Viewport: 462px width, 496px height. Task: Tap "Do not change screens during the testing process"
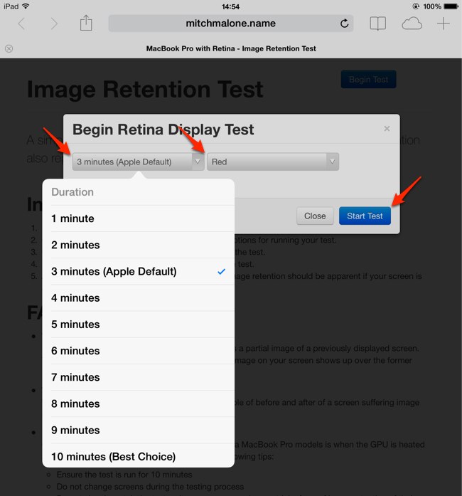(x=150, y=487)
